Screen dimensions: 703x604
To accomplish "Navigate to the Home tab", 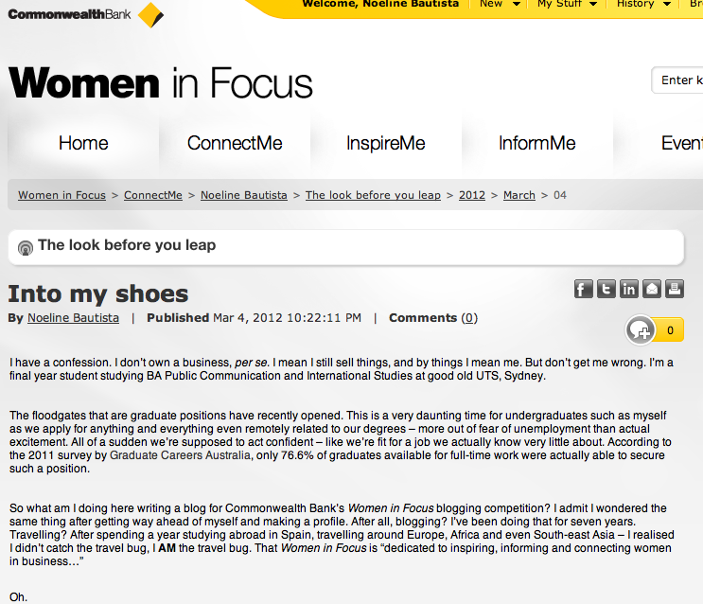I will coord(83,143).
